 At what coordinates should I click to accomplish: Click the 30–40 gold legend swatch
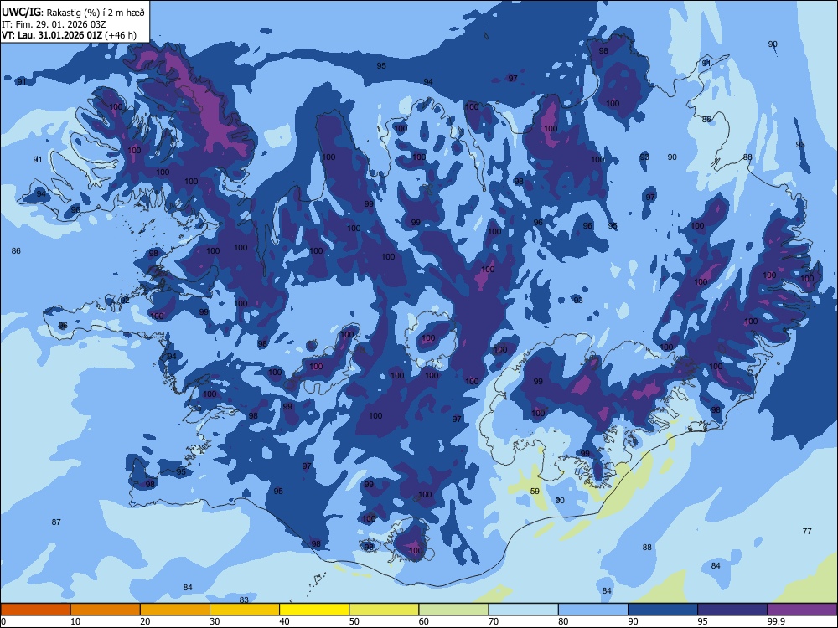[245, 610]
